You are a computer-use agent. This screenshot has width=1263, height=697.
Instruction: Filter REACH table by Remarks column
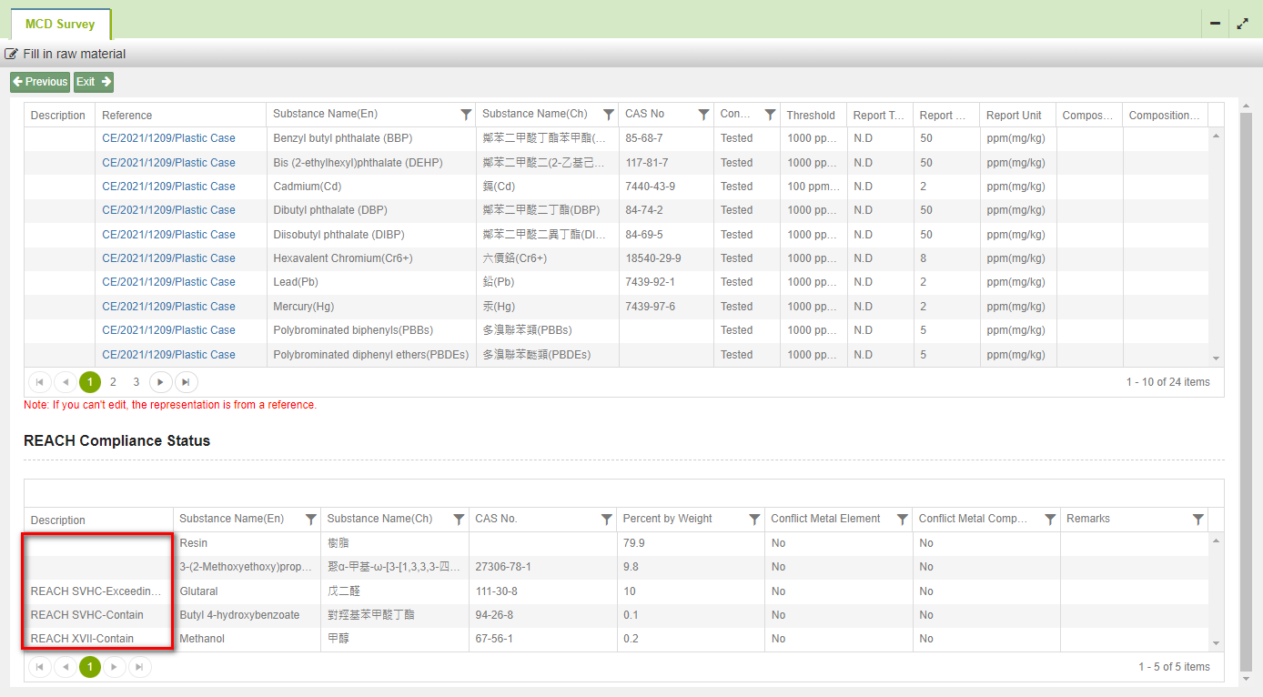click(1197, 519)
